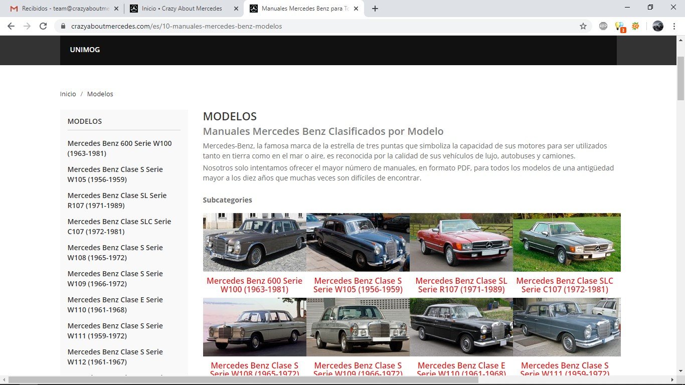Image resolution: width=685 pixels, height=385 pixels.
Task: Open sidebar link Clase S Serie W111
Action: pyautogui.click(x=115, y=331)
